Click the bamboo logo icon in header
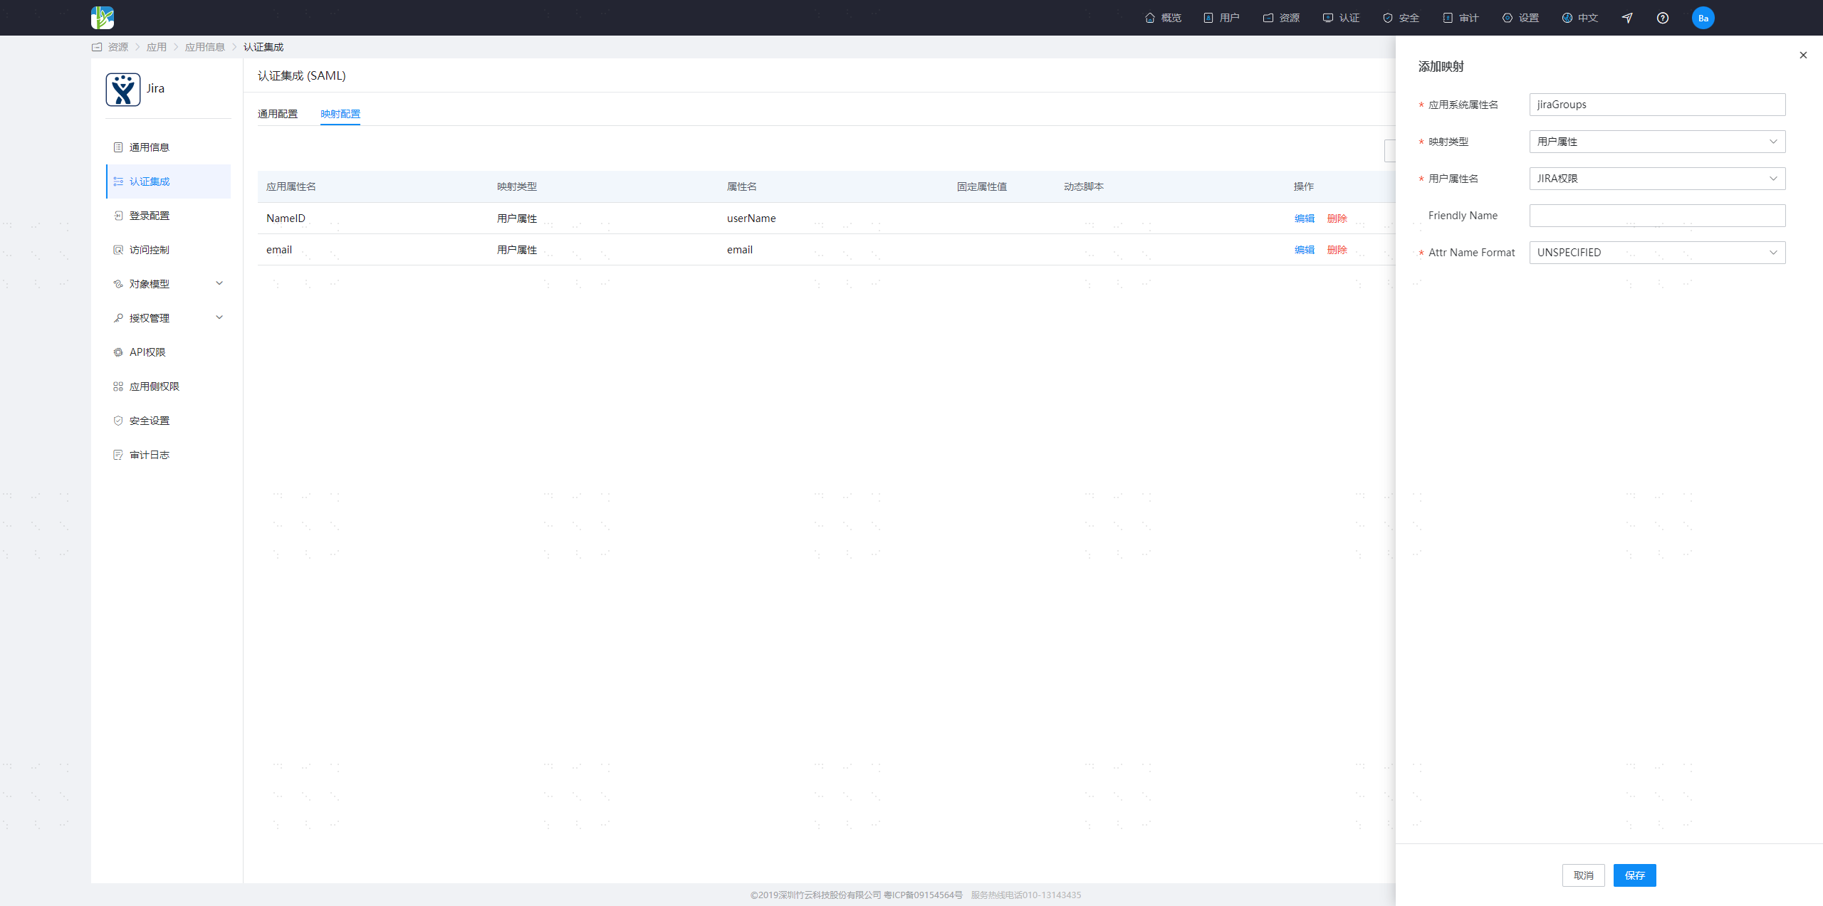 [103, 18]
